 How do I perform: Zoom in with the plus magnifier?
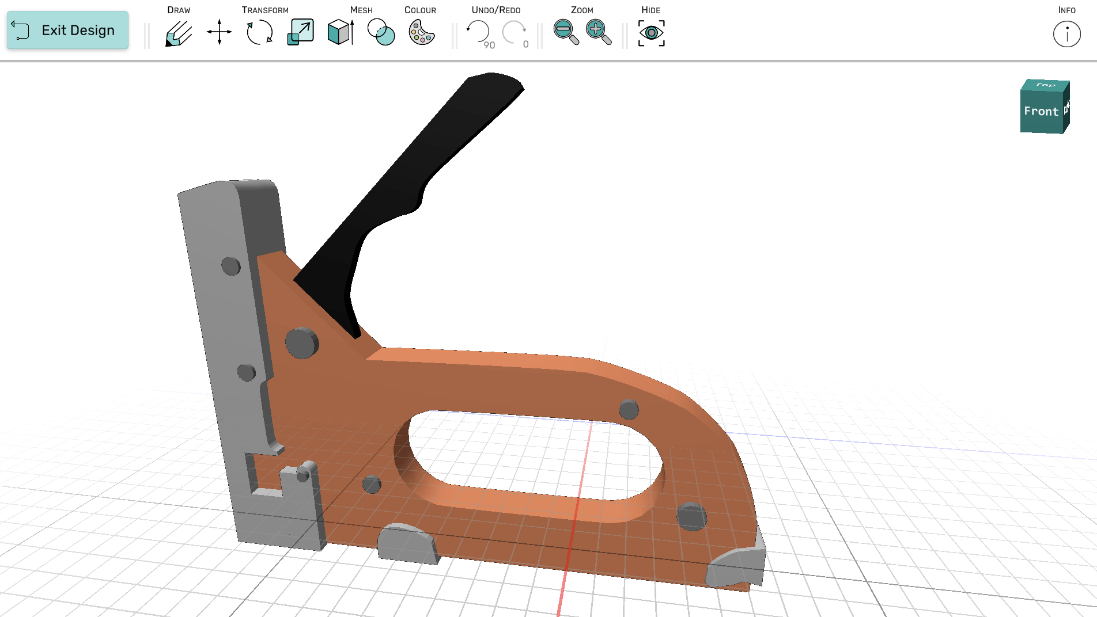pos(598,32)
